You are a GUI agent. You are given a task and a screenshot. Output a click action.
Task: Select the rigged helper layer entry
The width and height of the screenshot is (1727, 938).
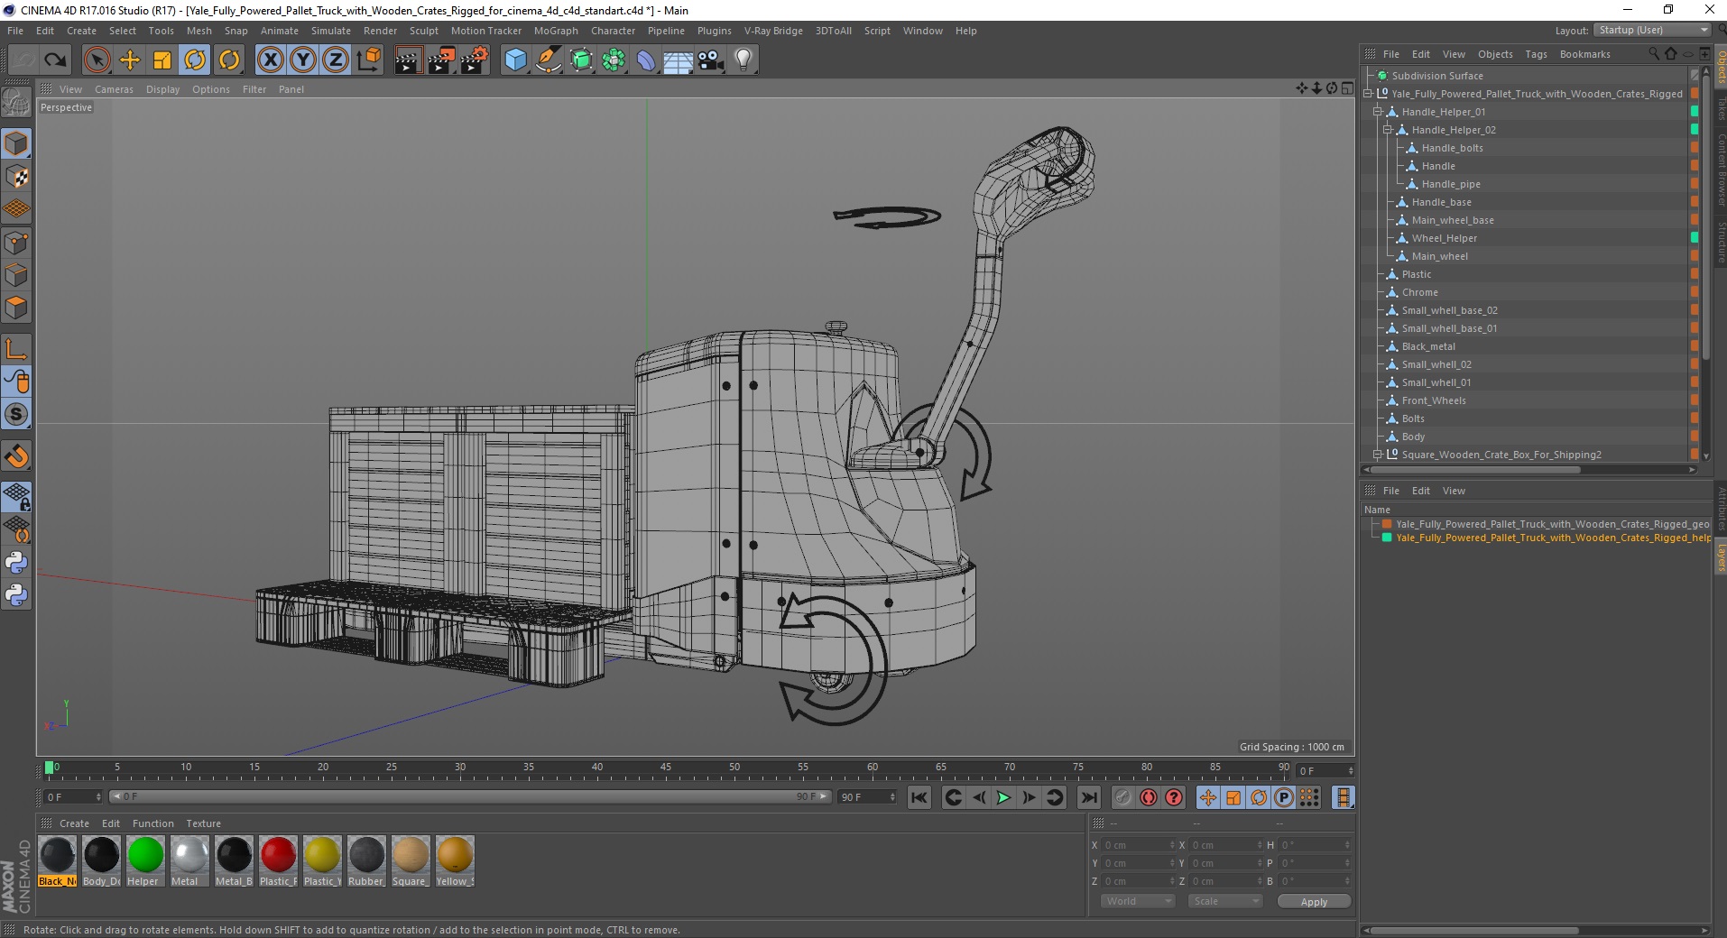pos(1553,538)
